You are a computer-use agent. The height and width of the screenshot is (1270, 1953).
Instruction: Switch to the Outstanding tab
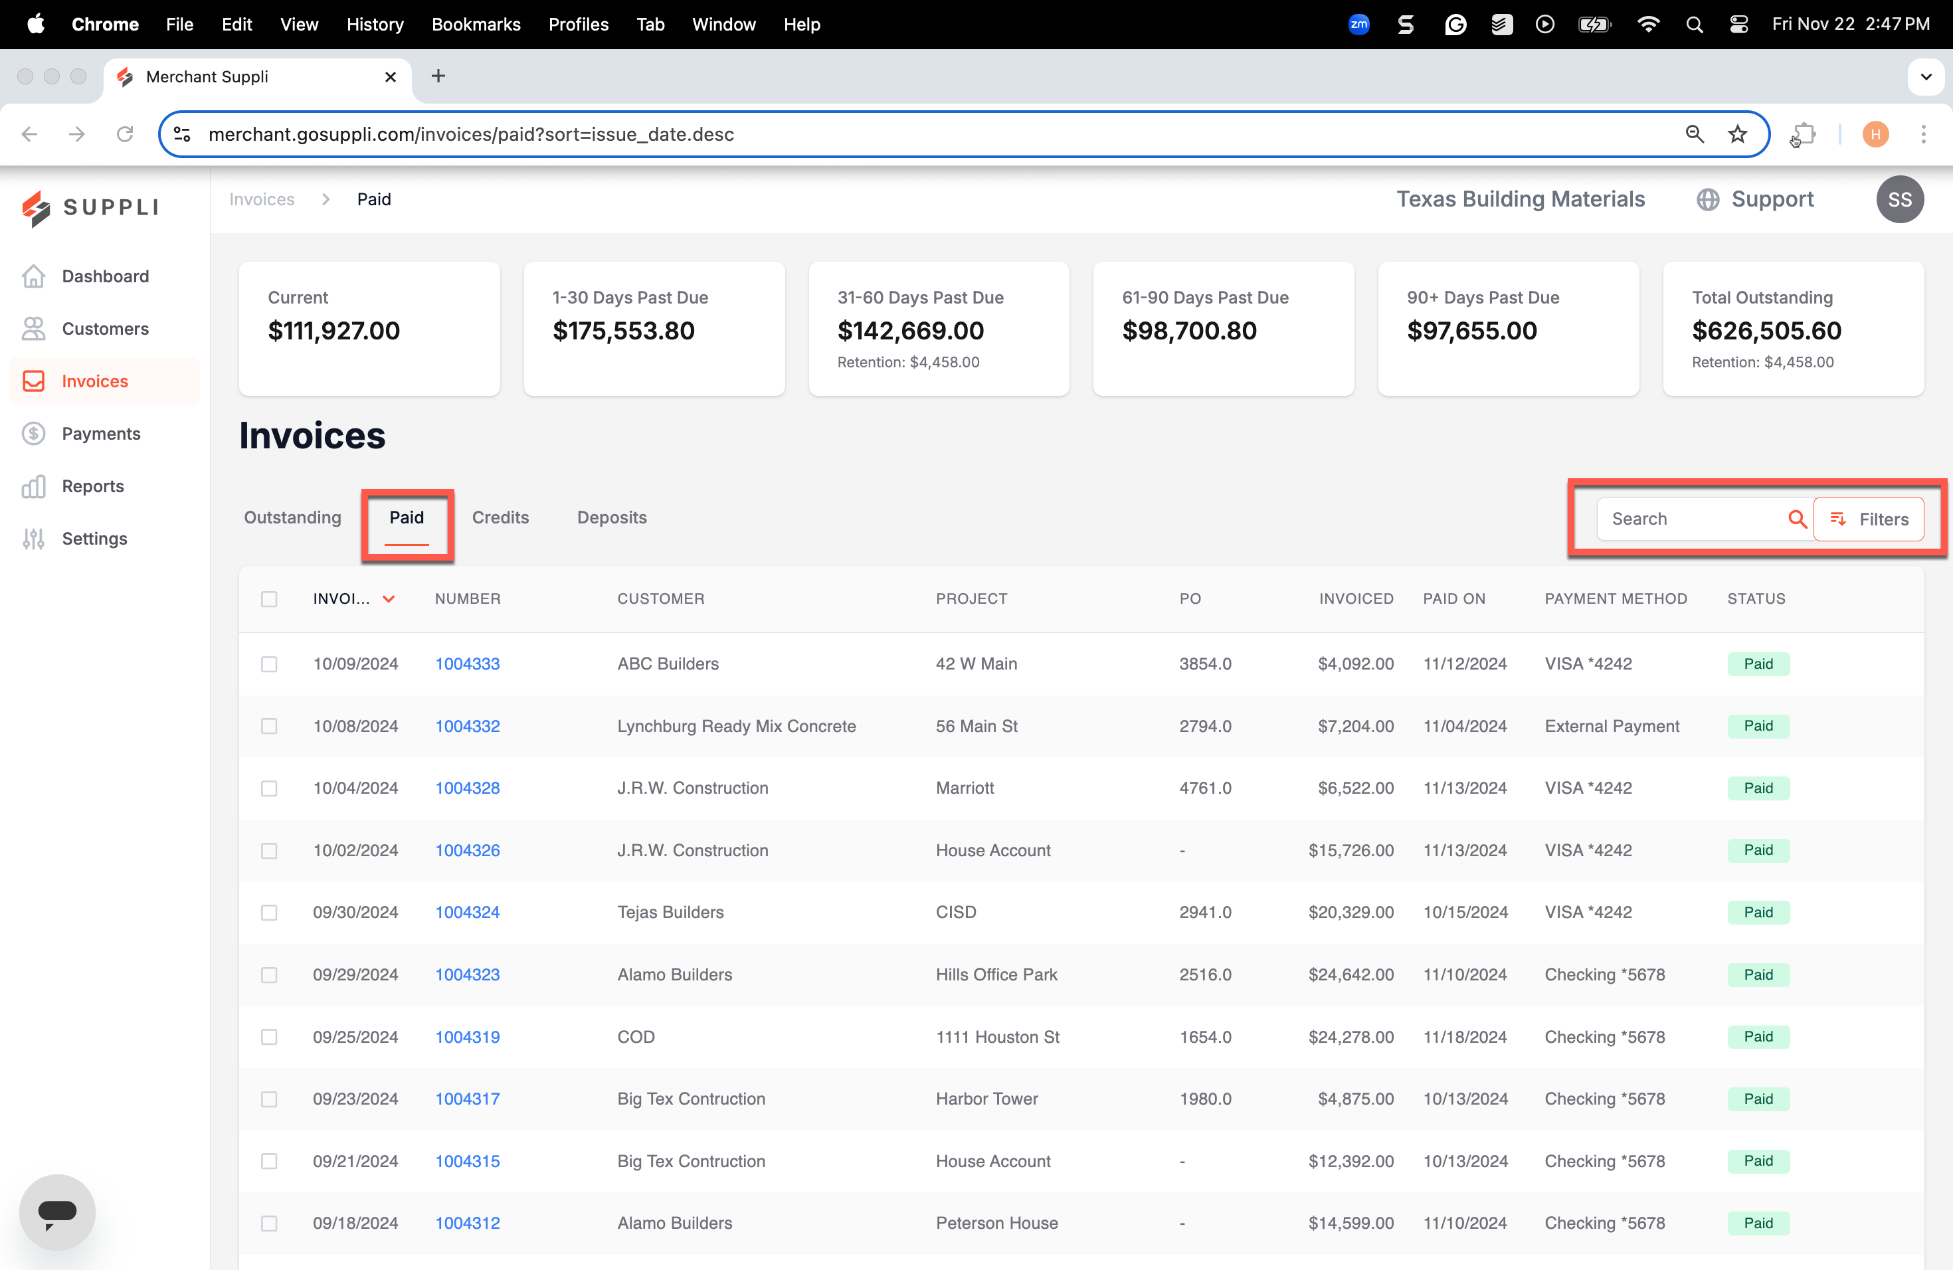292,517
